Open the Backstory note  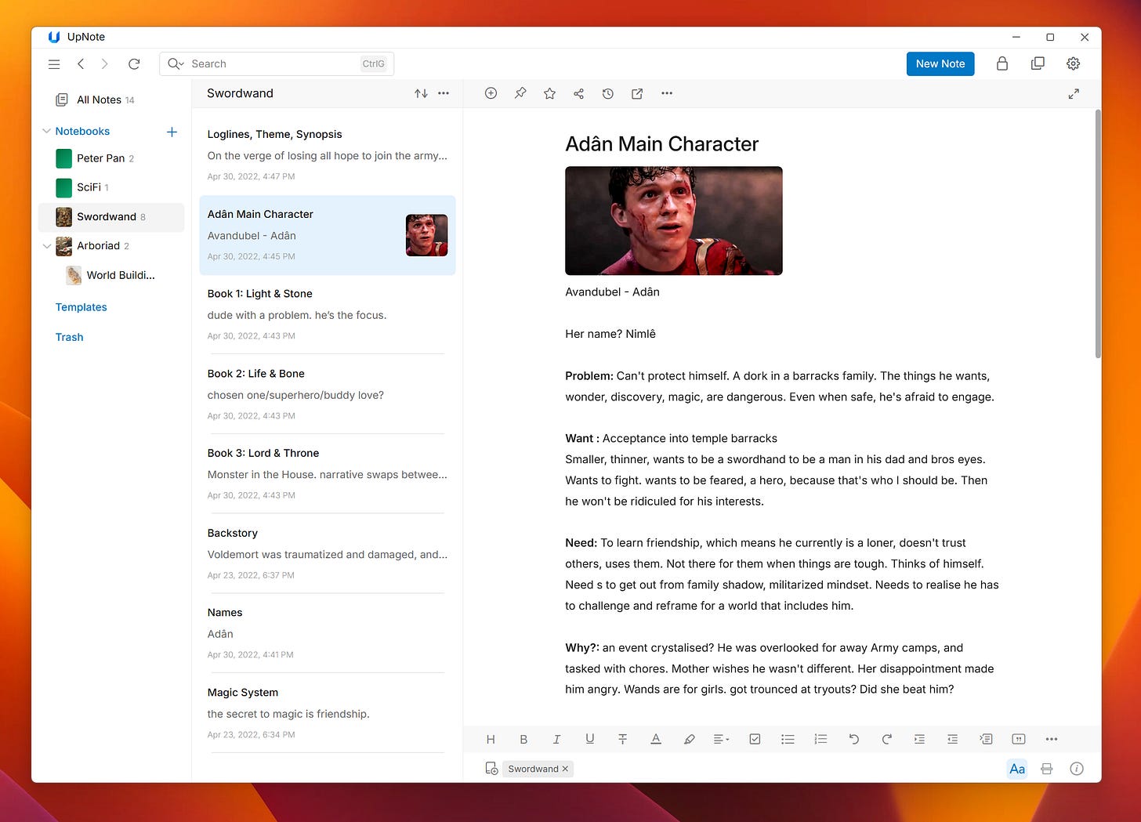click(328, 553)
